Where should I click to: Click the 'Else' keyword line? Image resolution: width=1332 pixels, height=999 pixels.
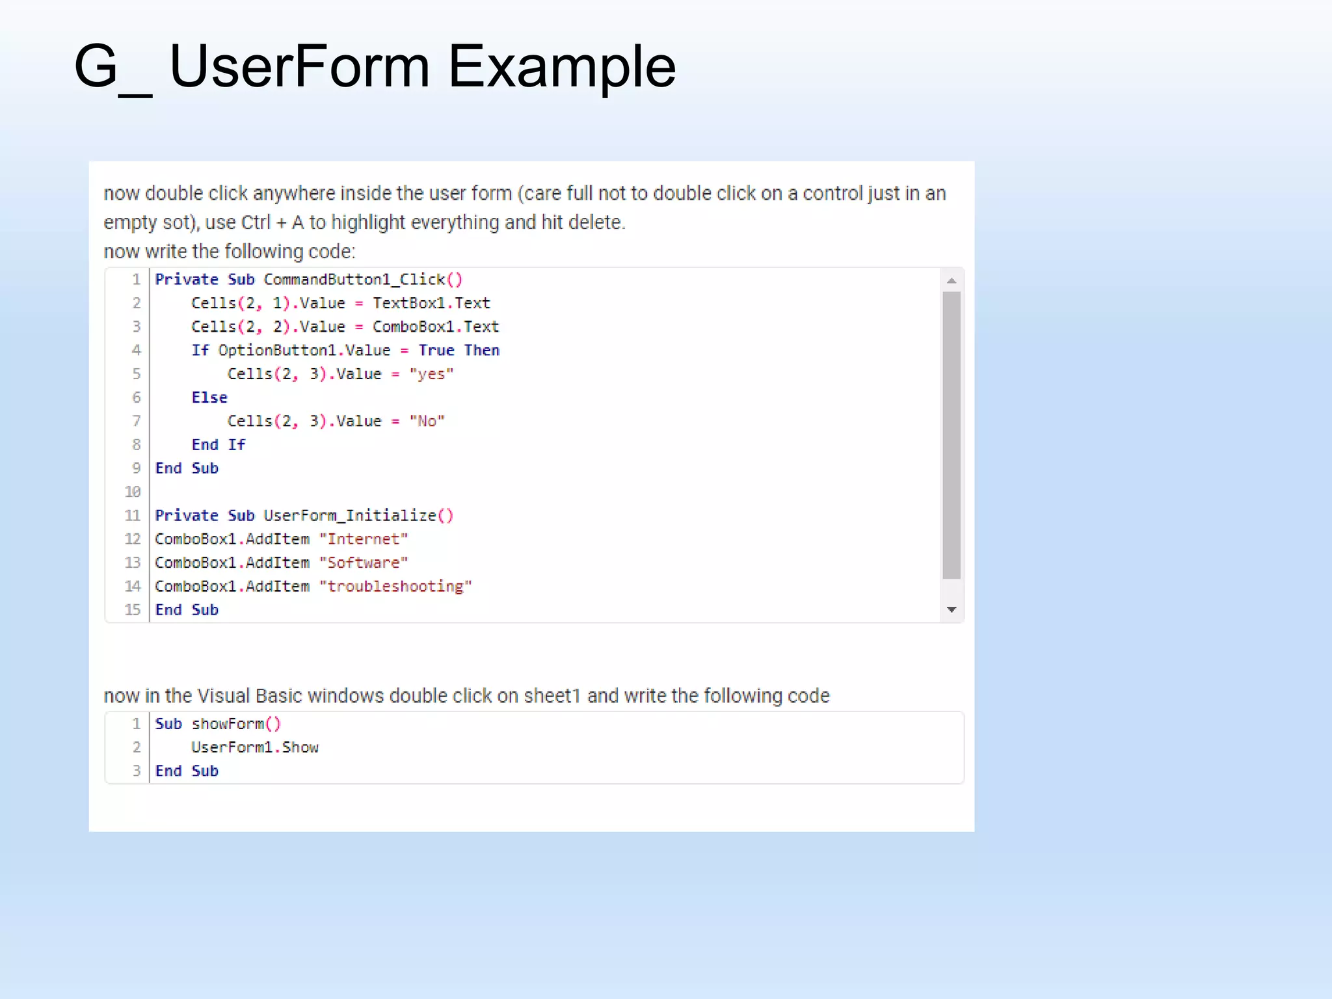click(209, 397)
